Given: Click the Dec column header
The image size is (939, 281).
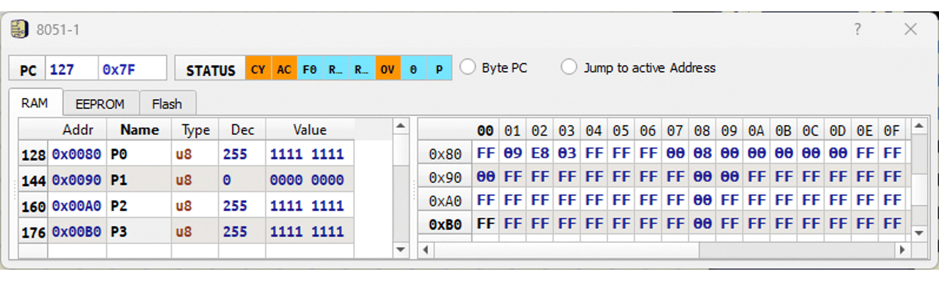Looking at the screenshot, I should point(242,130).
